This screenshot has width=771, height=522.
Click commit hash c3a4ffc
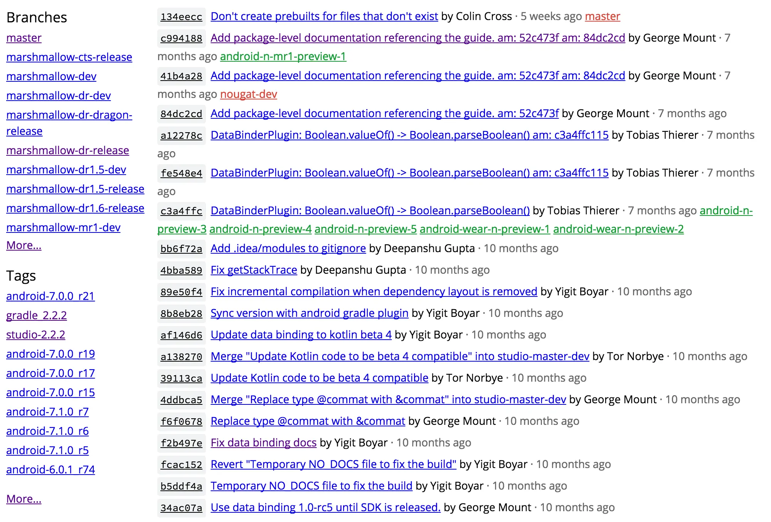[181, 211]
